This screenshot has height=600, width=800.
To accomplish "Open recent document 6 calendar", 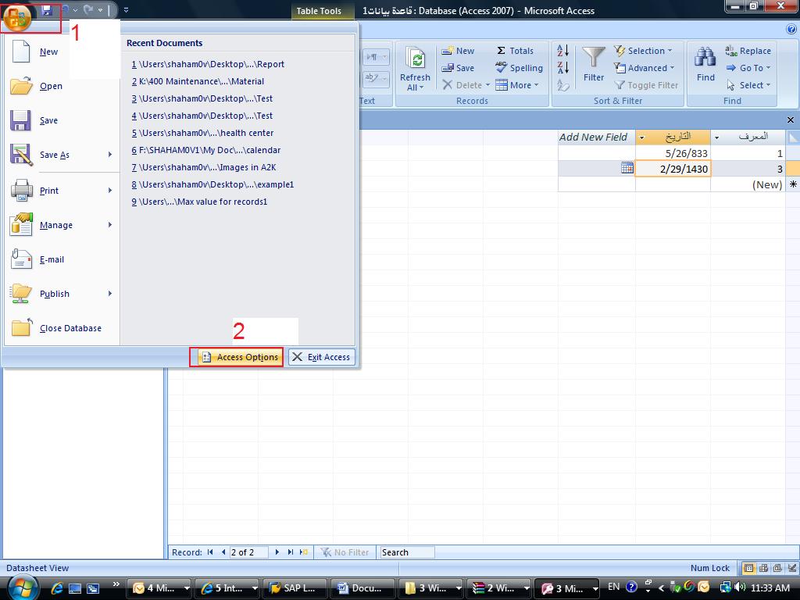I will [206, 151].
